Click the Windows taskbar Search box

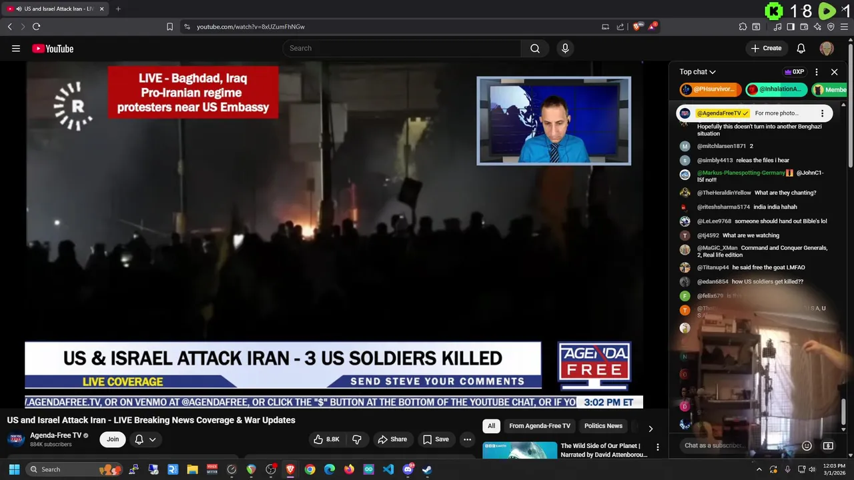(75, 469)
